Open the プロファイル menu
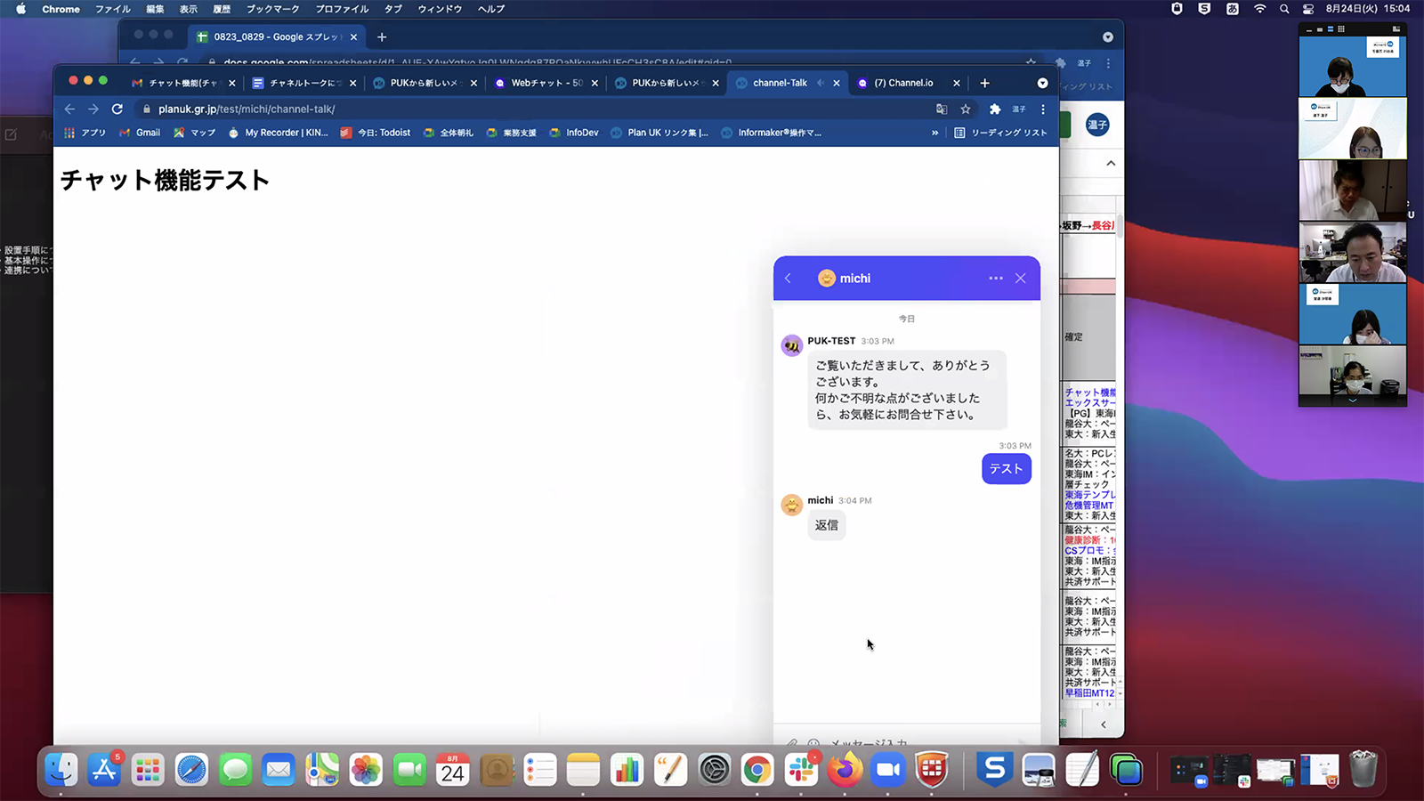The image size is (1424, 801). pyautogui.click(x=342, y=9)
